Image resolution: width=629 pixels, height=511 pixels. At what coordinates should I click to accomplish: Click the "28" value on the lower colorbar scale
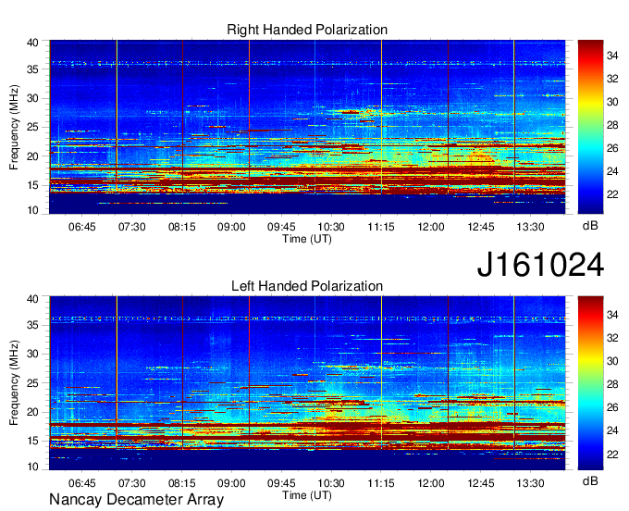pos(612,384)
